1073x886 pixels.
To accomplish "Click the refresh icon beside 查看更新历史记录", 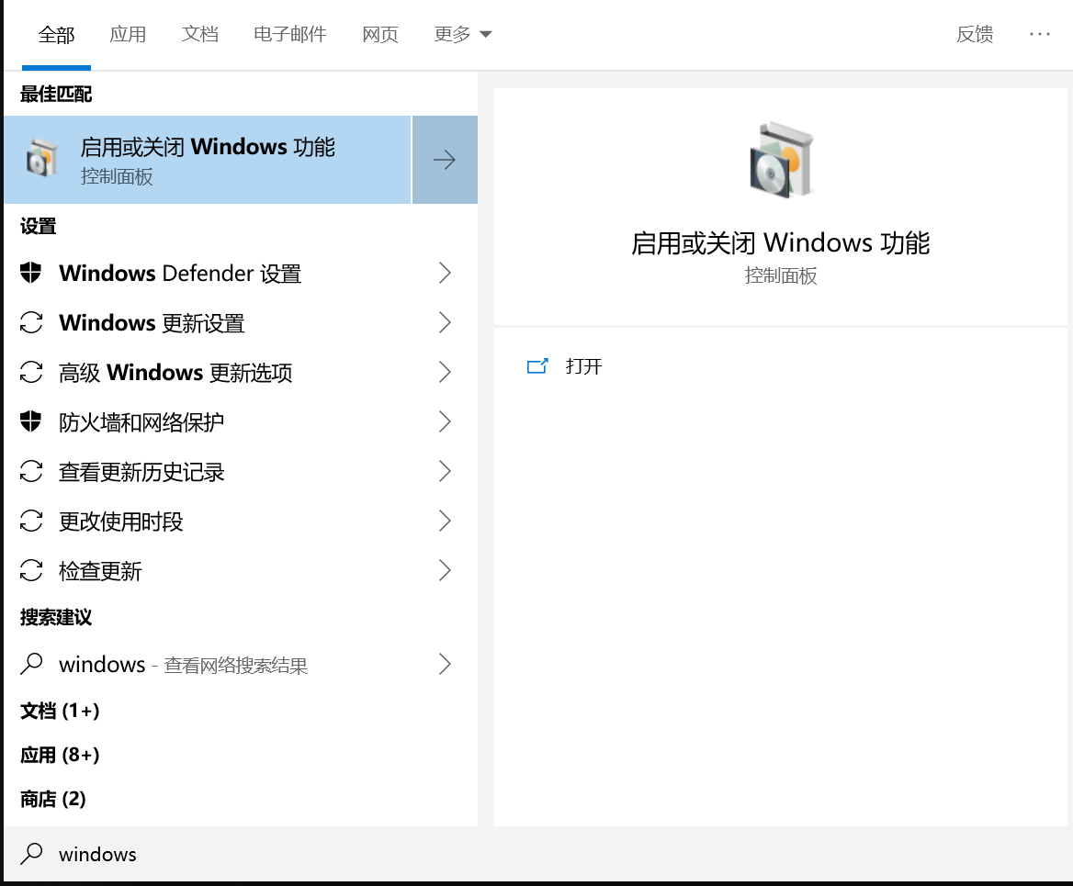I will click(31, 471).
